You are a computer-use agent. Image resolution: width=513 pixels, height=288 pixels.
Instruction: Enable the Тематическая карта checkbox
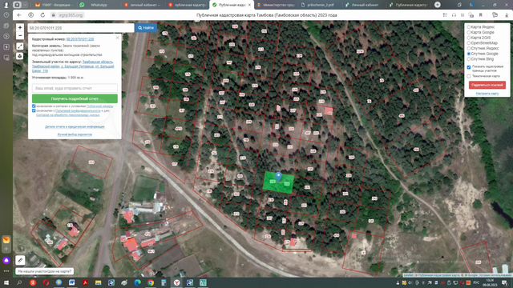point(469,76)
